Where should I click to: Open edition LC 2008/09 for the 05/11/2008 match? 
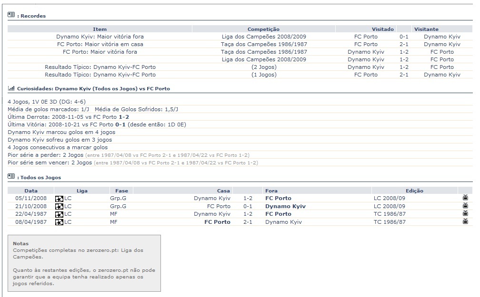click(x=389, y=198)
